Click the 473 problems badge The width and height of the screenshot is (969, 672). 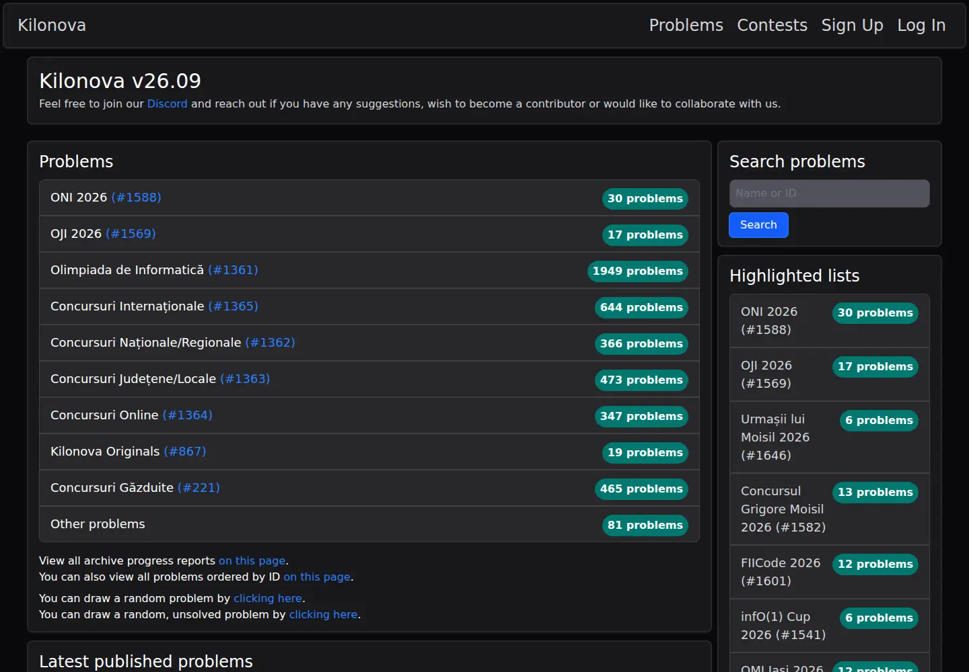[x=641, y=380]
